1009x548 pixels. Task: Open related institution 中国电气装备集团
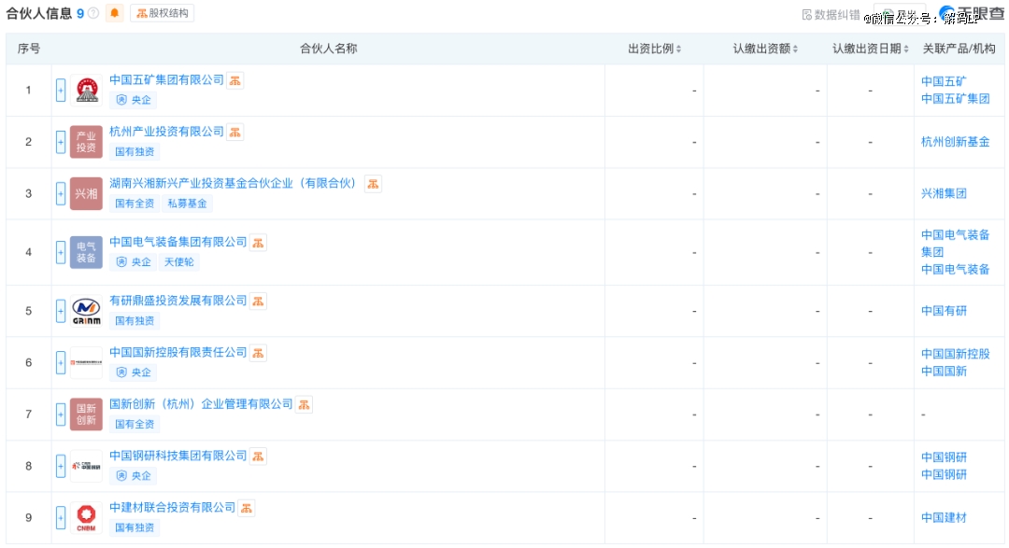click(956, 244)
